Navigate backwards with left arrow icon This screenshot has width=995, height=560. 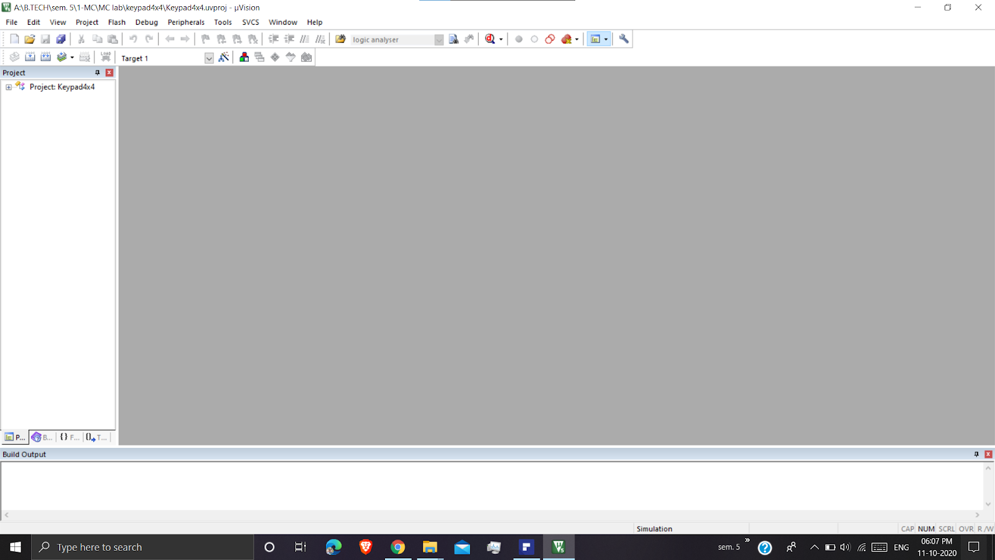tap(170, 39)
